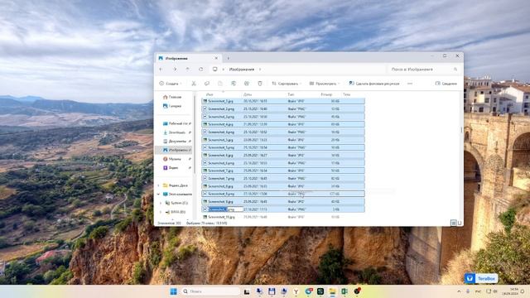Select the Изображения tab

click(x=188, y=58)
